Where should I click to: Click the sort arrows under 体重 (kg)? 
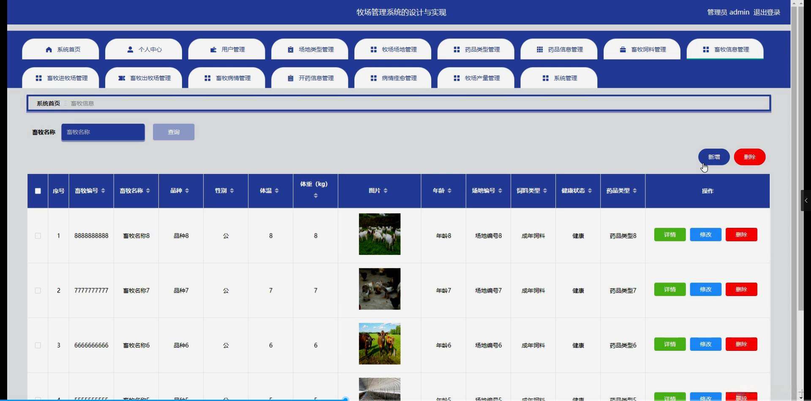click(316, 196)
